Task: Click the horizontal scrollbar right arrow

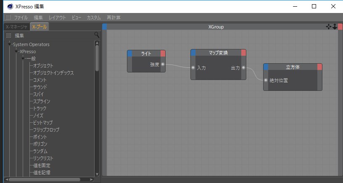Action: 92,180
